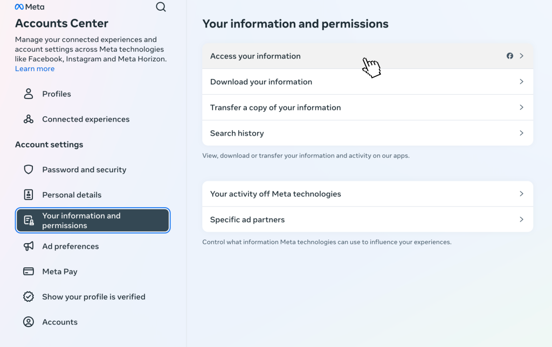Expand Specific ad partners chevron
Screen dimensions: 552x347
point(521,219)
